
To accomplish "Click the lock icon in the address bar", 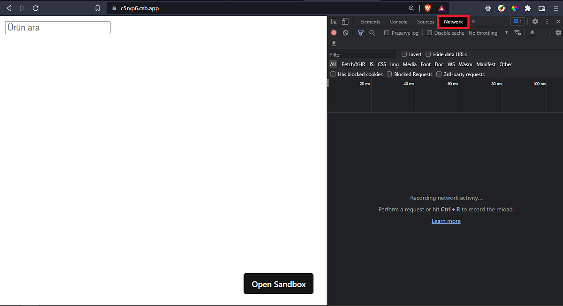I will click(x=113, y=8).
